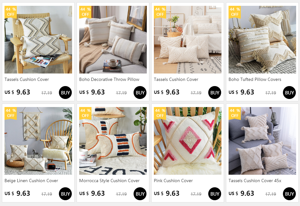Viewport: 300px width, 206px height.
Task: Click BUY button for Boho Decorative Throw Pillow
Action: click(140, 93)
